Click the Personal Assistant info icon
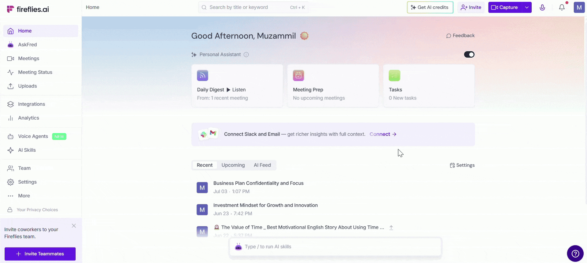 (246, 55)
